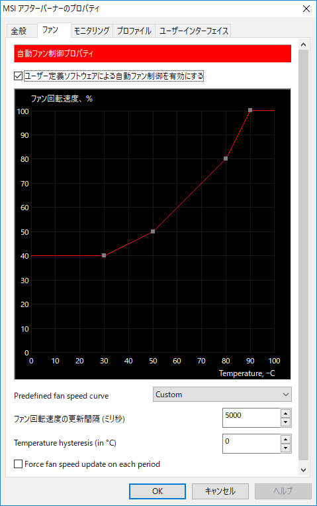Click the curve node at 80°C, 80%
317x506 pixels.
pos(226,158)
